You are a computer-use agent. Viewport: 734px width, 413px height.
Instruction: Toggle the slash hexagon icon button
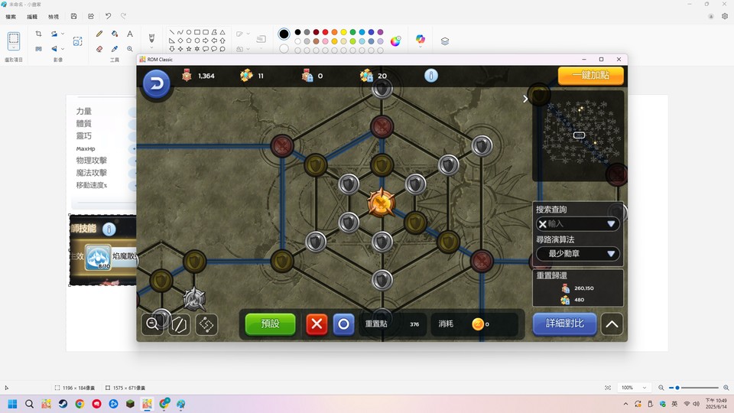click(x=179, y=324)
